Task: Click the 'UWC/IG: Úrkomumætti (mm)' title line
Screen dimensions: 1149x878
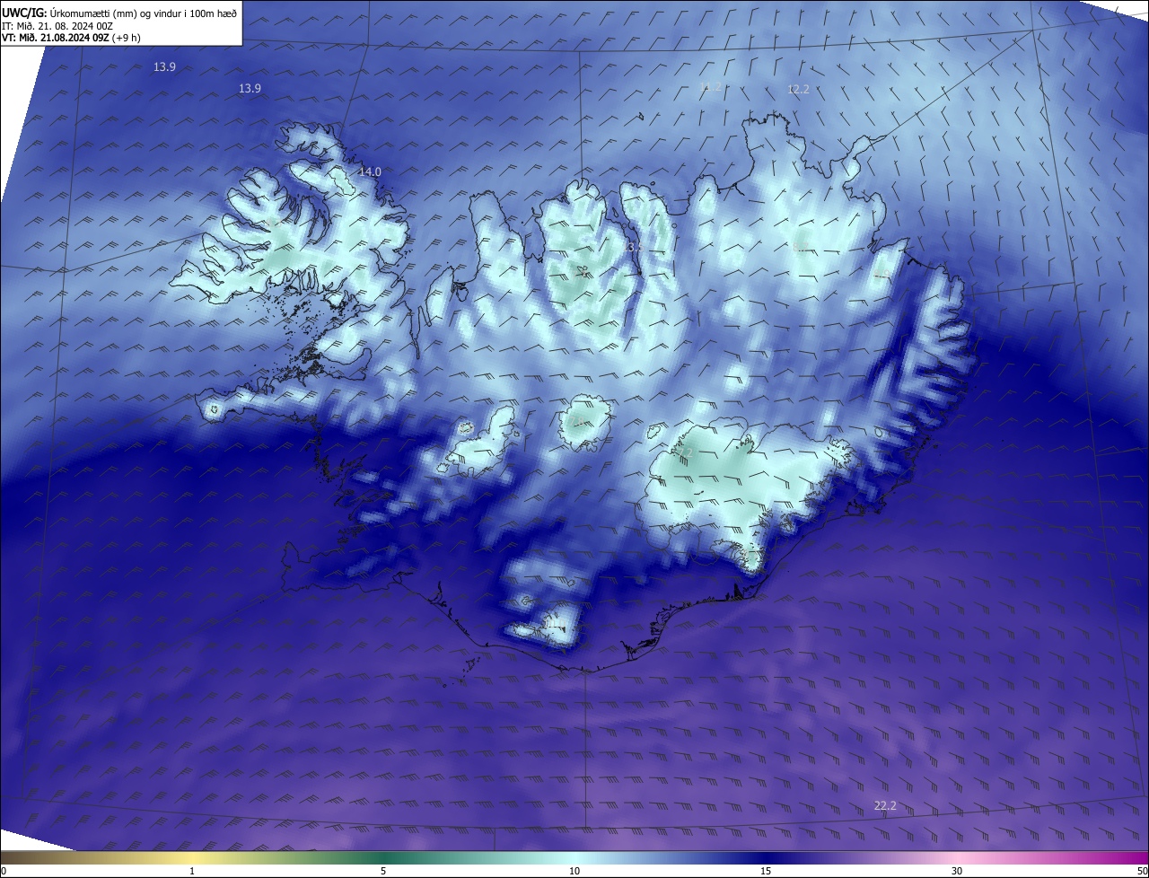Action: tap(120, 13)
